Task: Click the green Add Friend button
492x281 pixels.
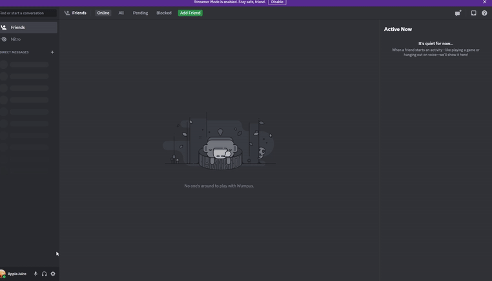Action: 190,13
